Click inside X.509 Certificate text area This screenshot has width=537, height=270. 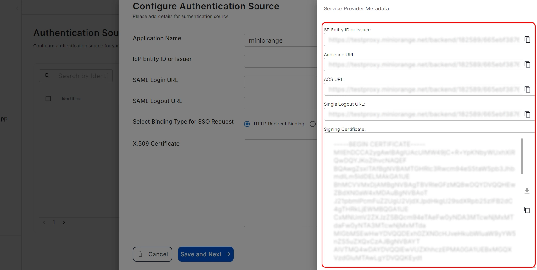pyautogui.click(x=280, y=183)
